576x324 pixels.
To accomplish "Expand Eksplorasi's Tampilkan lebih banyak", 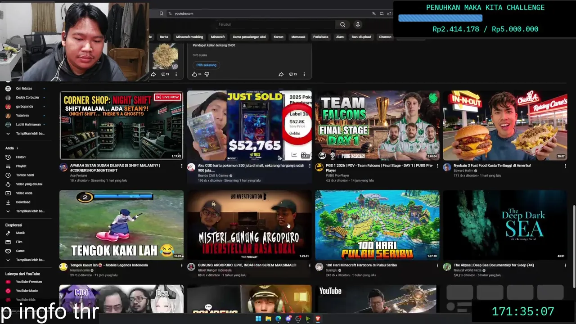I will [25, 260].
